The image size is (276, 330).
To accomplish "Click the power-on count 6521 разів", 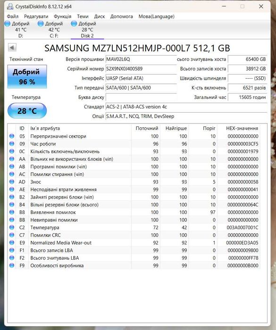I will 247,88.
